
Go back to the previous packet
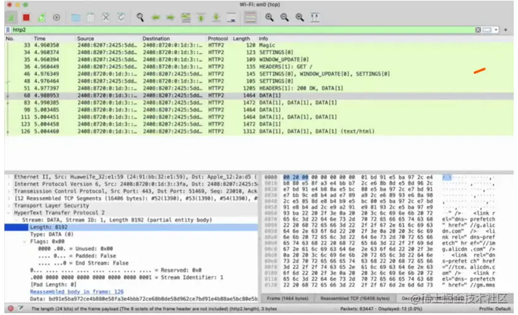point(155,18)
